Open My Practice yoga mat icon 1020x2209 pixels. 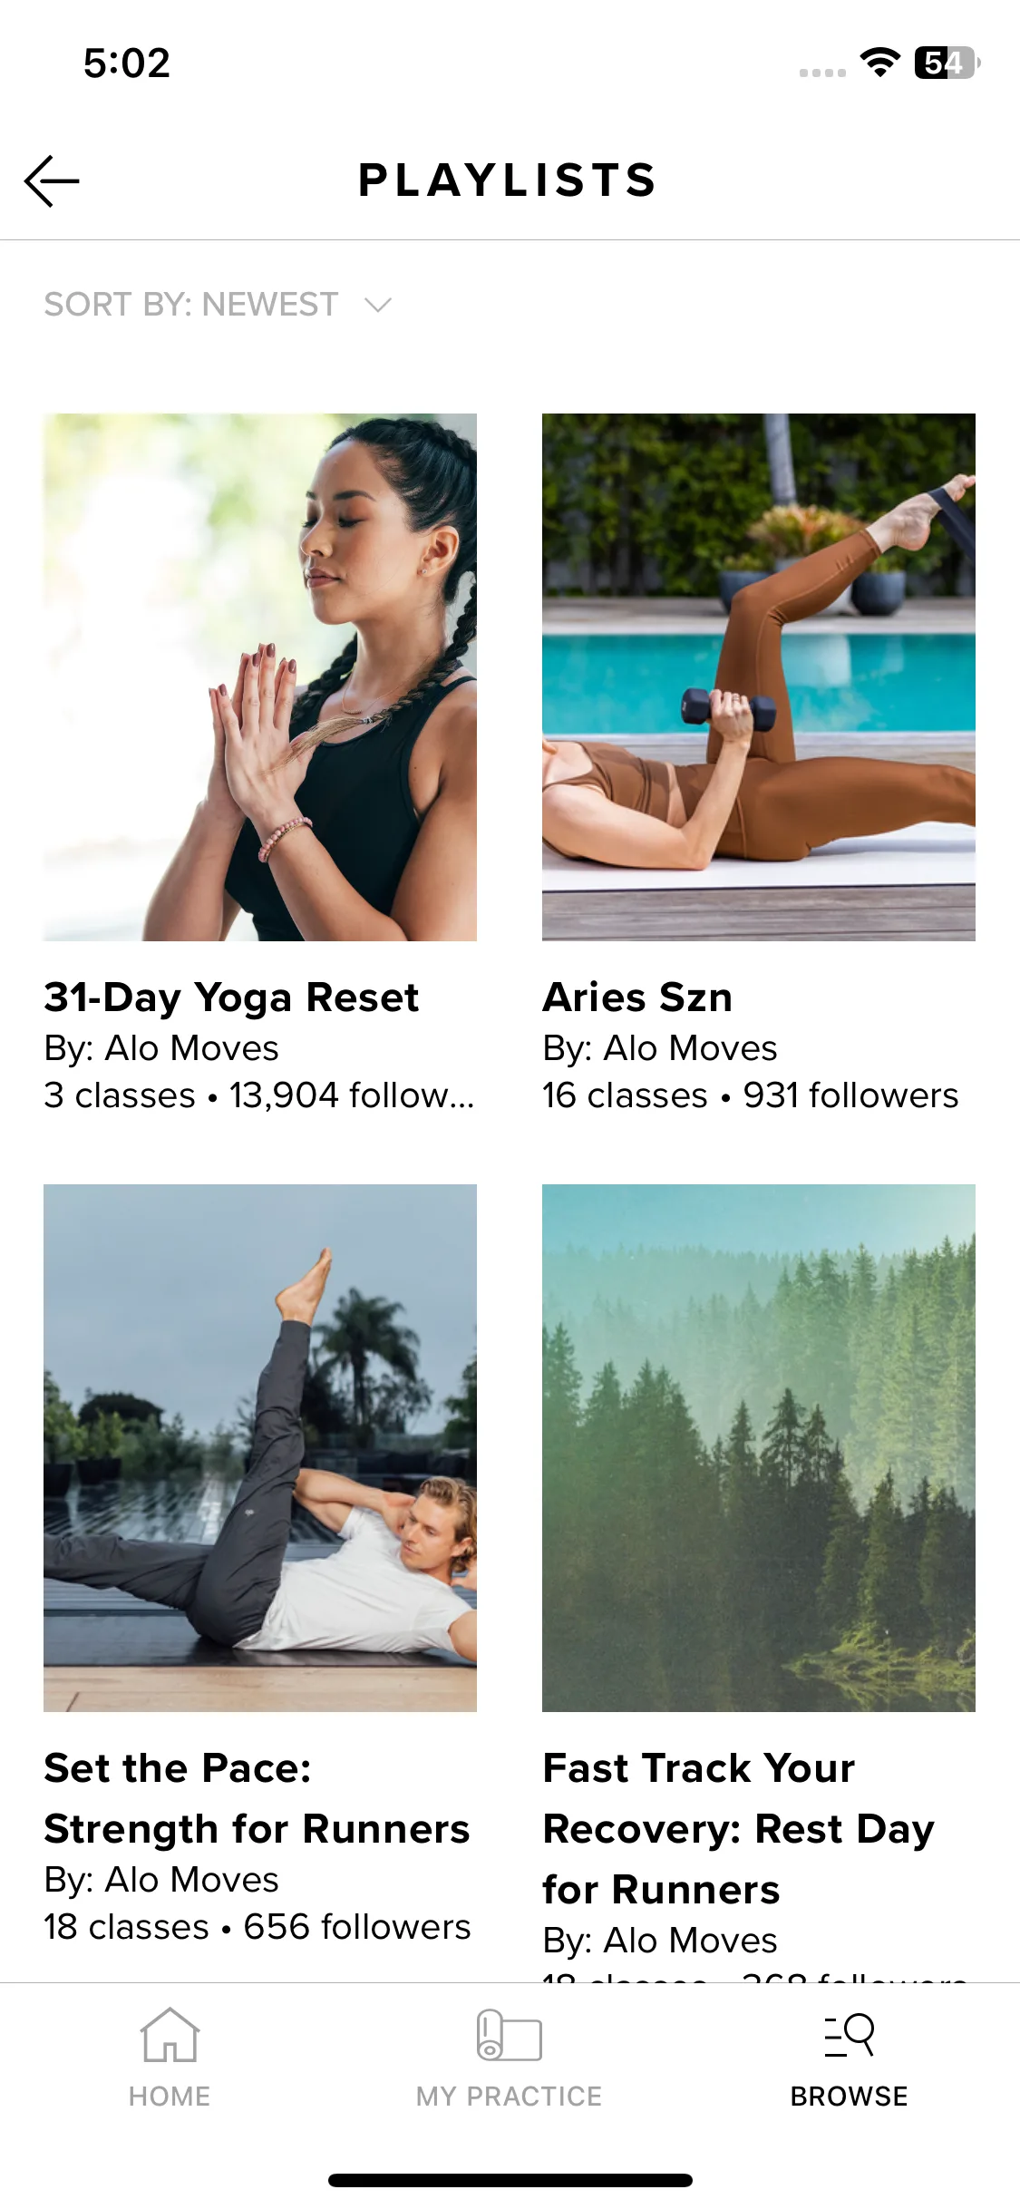(510, 2035)
